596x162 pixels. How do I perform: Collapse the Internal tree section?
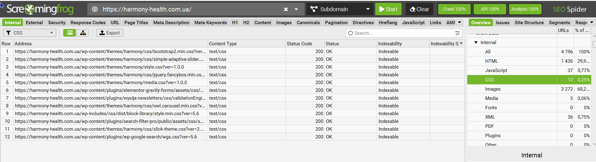476,43
